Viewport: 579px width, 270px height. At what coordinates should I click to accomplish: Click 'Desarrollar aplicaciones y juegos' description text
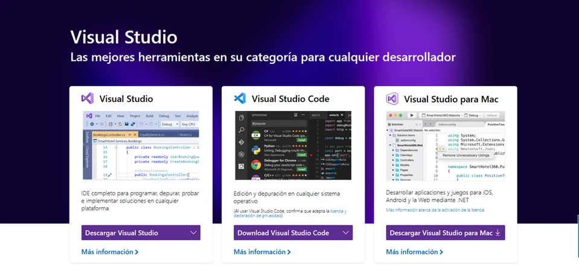point(440,196)
